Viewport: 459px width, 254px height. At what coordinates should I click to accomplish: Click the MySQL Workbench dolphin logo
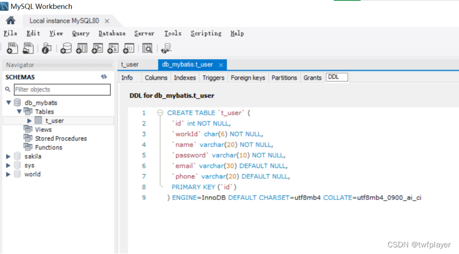(4, 6)
